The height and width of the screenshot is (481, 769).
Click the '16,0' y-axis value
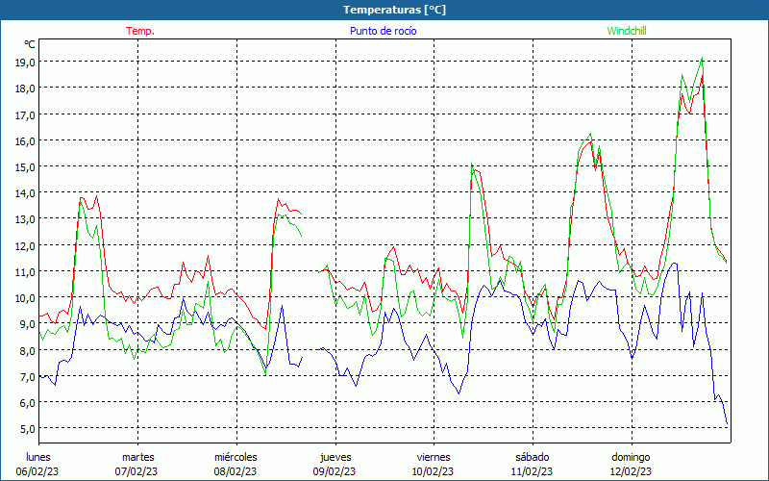26,140
